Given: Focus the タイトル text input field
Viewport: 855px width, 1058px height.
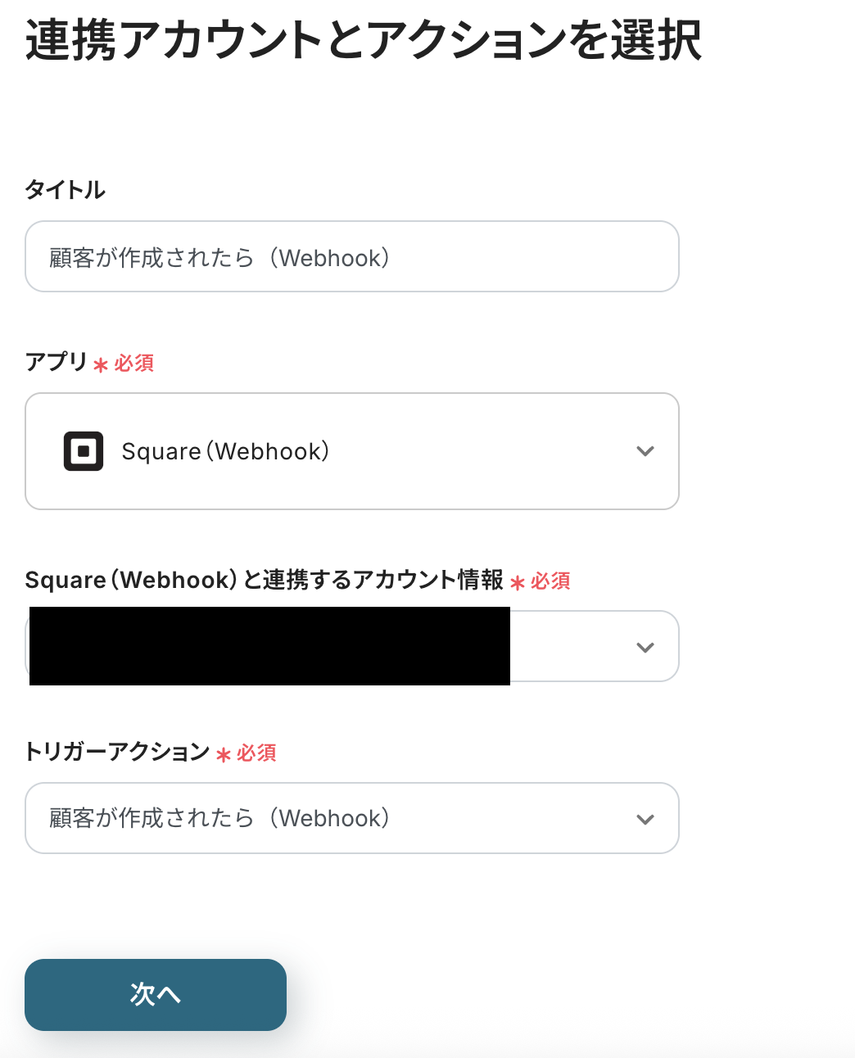Looking at the screenshot, I should 352,257.
